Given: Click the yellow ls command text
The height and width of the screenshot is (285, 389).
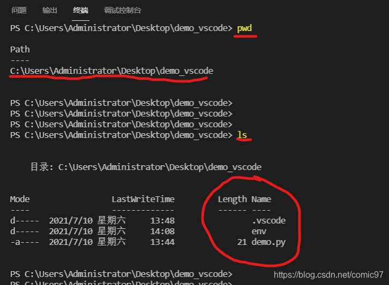Looking at the screenshot, I should click(x=242, y=135).
